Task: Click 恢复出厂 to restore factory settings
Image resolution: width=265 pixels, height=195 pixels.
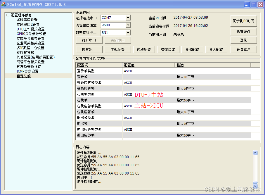Action: point(89,49)
